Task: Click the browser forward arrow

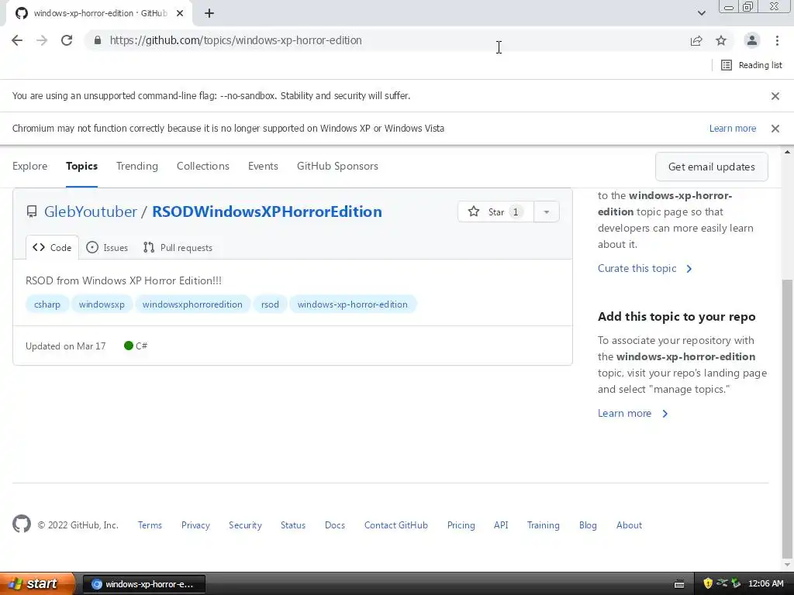Action: (42, 40)
